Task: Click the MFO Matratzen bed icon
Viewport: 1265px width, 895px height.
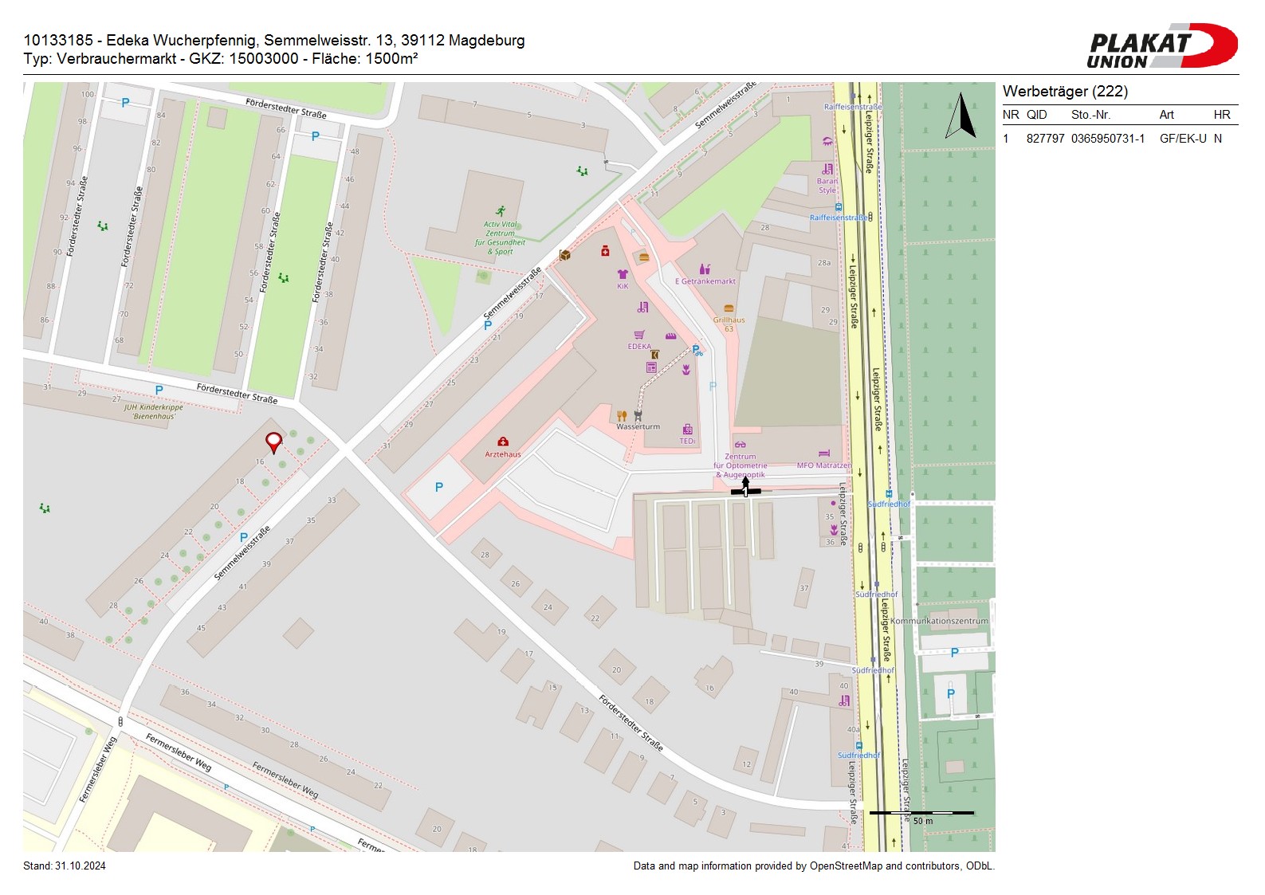Action: coord(824,453)
